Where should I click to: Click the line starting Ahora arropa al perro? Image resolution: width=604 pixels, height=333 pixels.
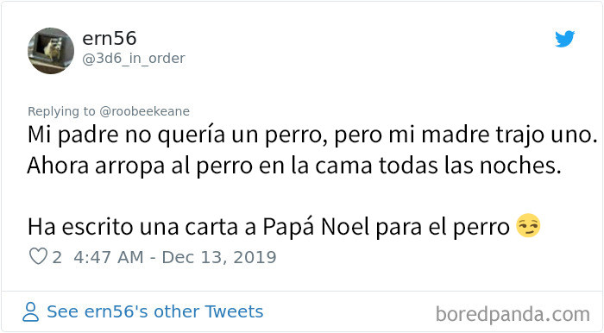pyautogui.click(x=294, y=166)
